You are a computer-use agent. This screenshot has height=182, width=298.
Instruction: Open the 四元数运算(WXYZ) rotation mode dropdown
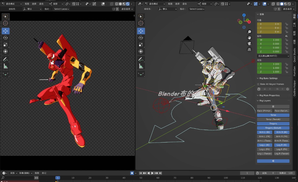273,56
